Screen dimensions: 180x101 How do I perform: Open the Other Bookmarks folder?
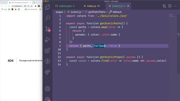coord(31,9)
